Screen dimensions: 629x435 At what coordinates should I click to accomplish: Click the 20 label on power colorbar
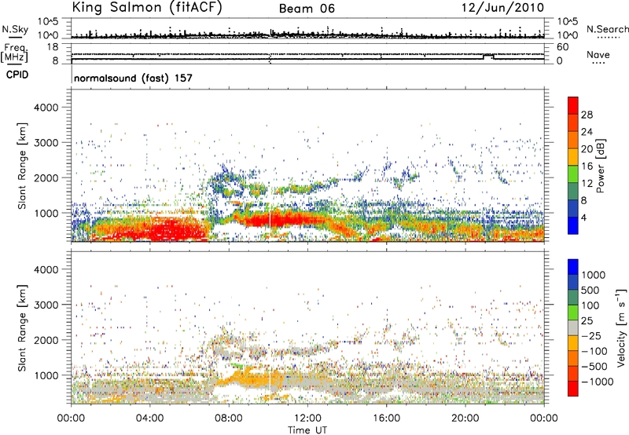[587, 149]
